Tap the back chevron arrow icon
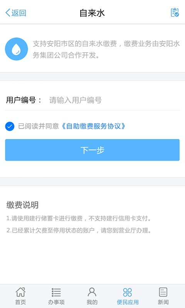The image size is (185, 308). pos(8,13)
